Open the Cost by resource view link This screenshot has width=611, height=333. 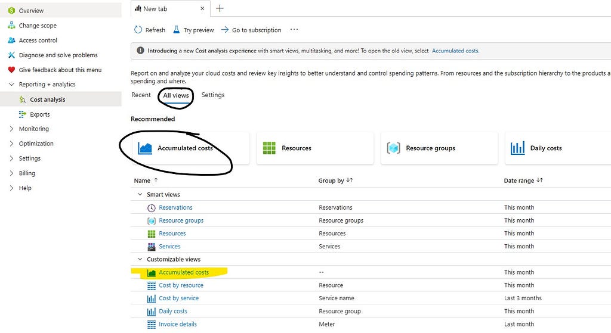tap(181, 285)
